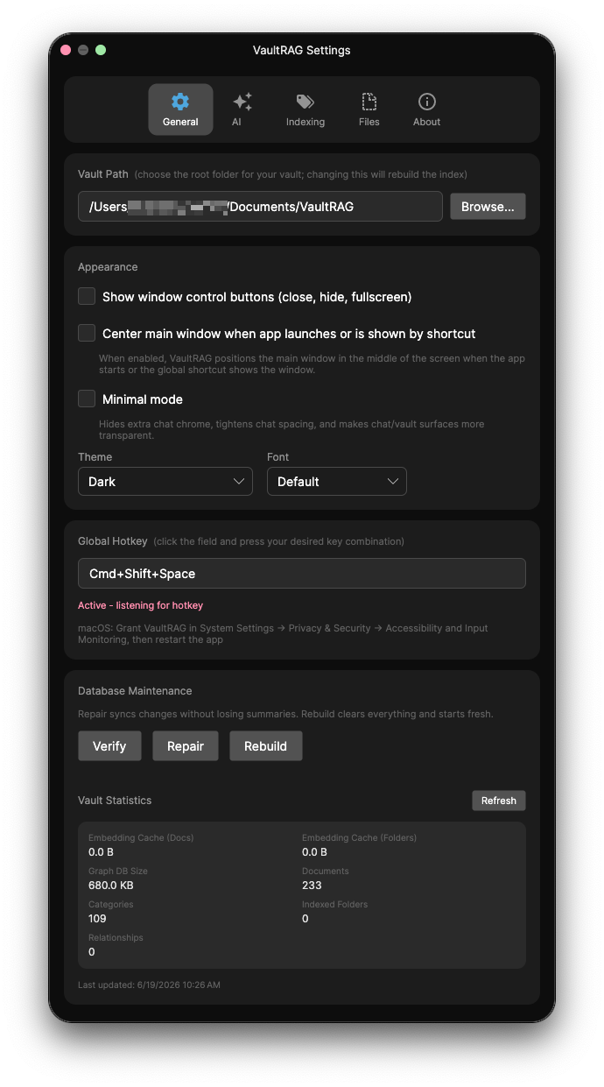This screenshot has height=1087, width=604.
Task: Switch to the Indexing tab label
Action: tap(306, 122)
